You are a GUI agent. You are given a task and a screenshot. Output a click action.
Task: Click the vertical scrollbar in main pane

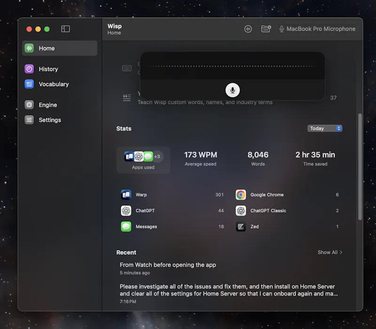coord(360,166)
